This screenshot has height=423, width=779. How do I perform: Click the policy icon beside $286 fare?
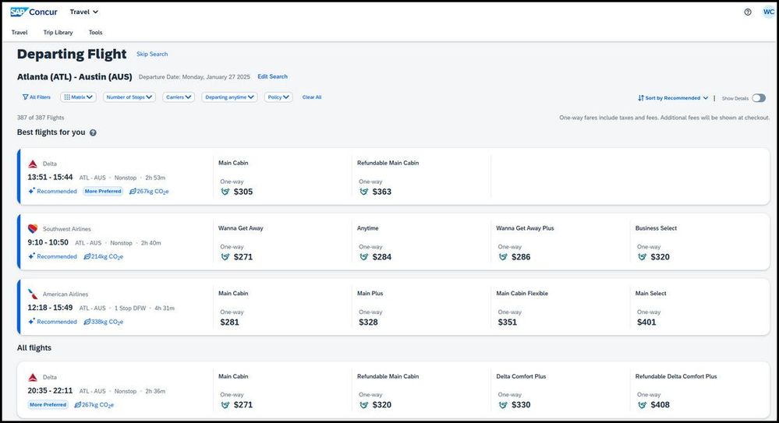503,256
